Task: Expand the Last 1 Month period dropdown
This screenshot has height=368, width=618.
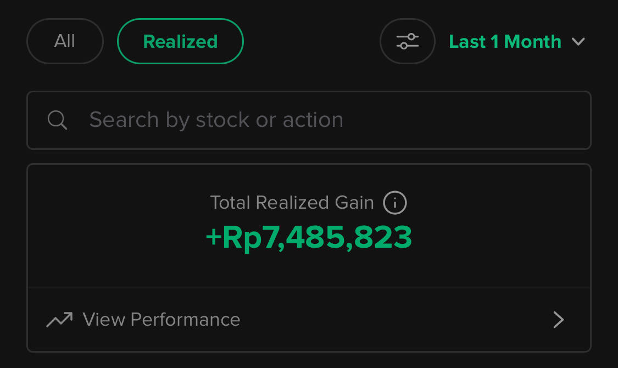Action: pos(516,42)
